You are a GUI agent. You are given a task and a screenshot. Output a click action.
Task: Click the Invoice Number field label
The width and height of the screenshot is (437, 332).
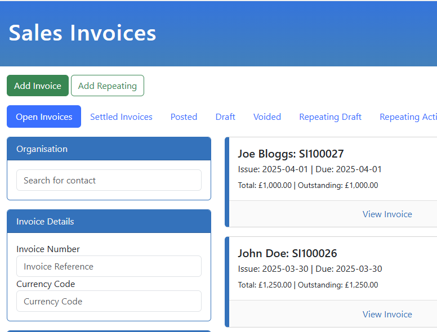coord(48,249)
